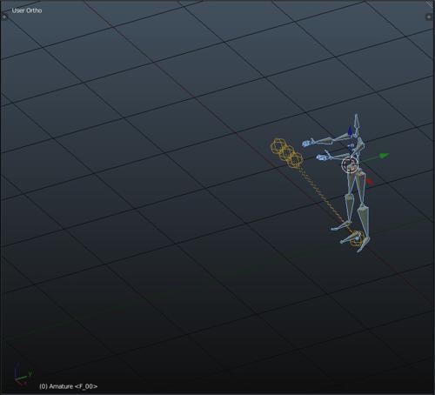Click the area split corner widget at top right
This screenshot has width=435, height=395.
[431, 3]
